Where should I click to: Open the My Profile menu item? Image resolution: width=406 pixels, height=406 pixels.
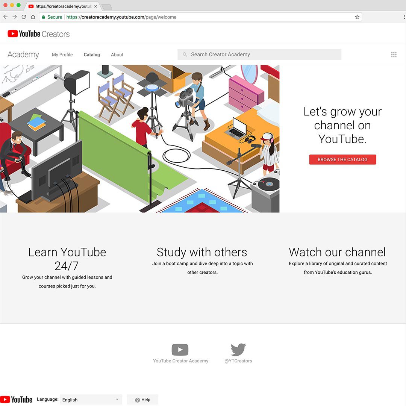click(62, 55)
